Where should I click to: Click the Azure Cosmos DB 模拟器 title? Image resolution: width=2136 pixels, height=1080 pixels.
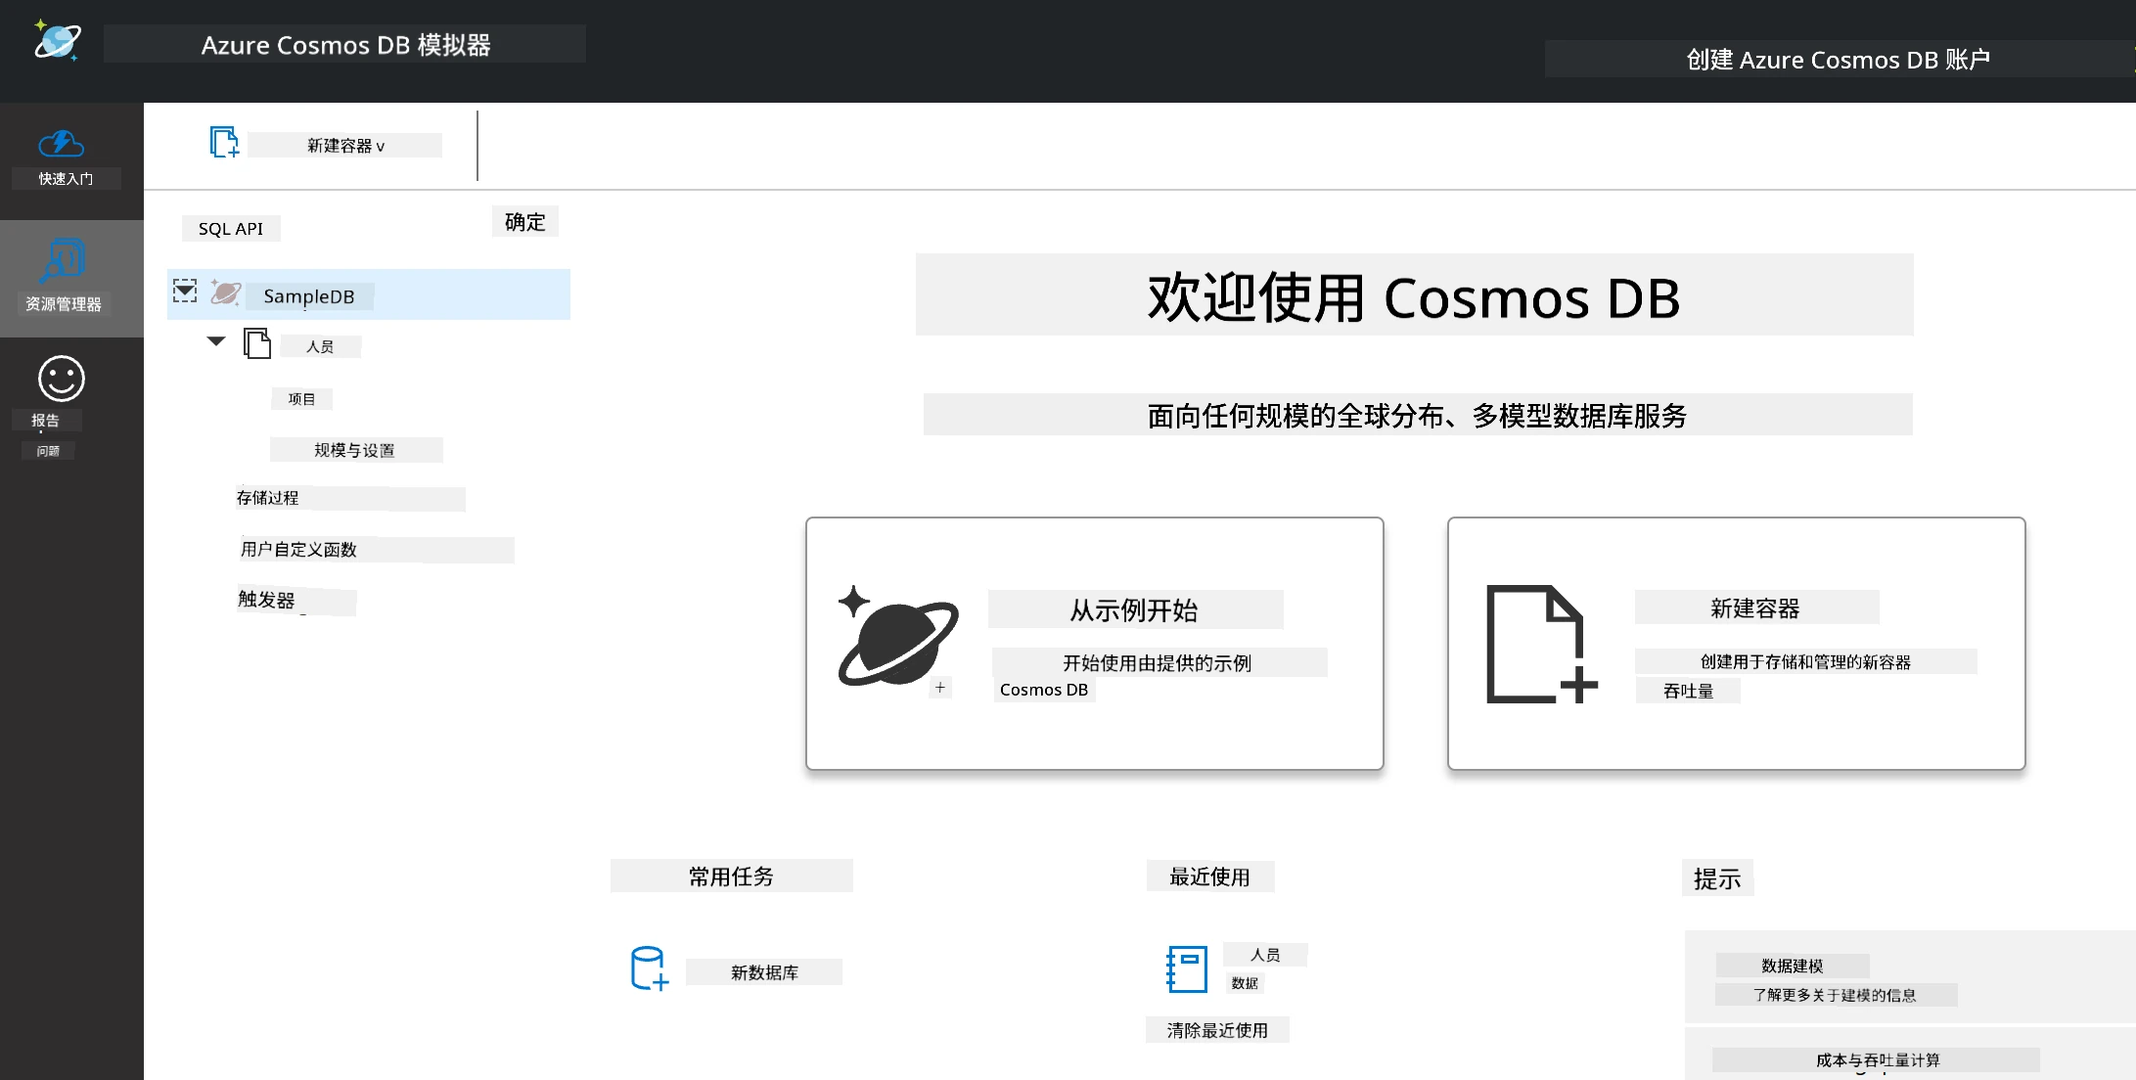click(x=344, y=45)
